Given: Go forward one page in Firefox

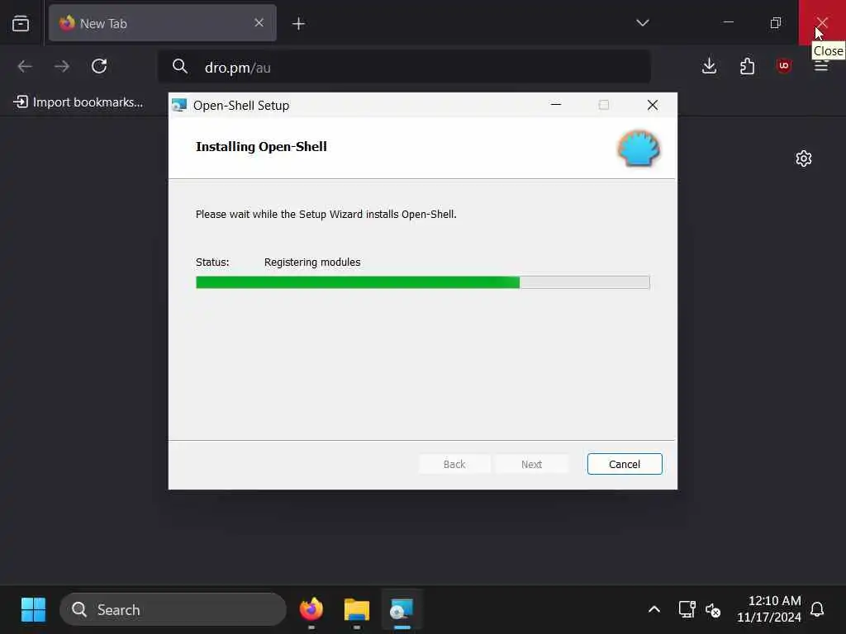Looking at the screenshot, I should [62, 66].
